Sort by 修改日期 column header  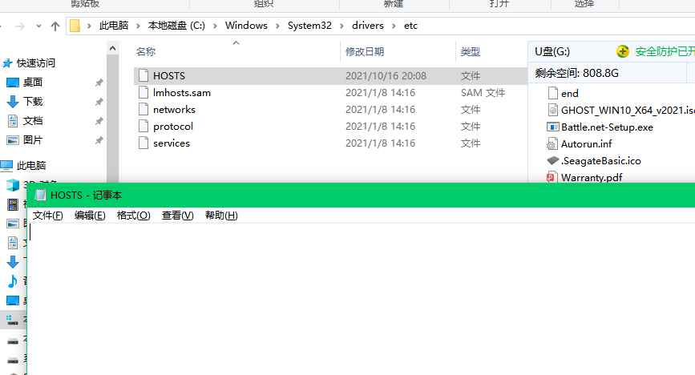coord(365,51)
